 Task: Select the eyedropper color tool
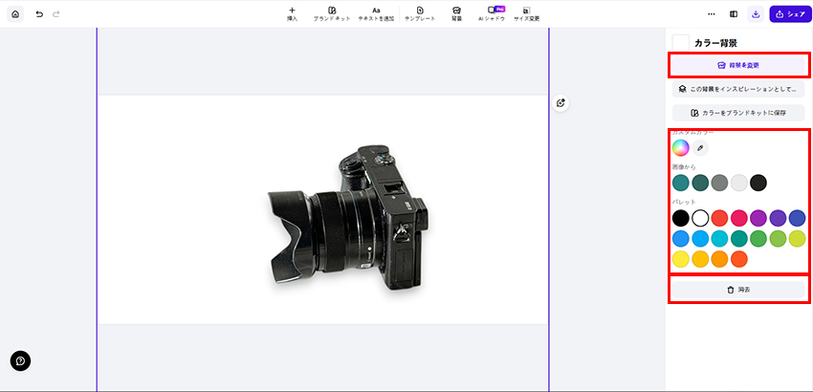[699, 147]
